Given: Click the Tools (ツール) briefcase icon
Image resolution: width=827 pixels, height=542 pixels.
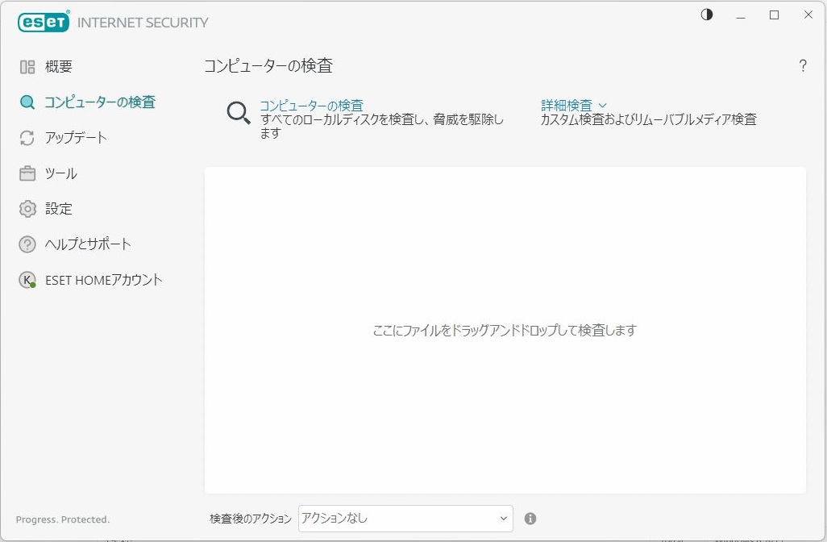Looking at the screenshot, I should point(27,173).
